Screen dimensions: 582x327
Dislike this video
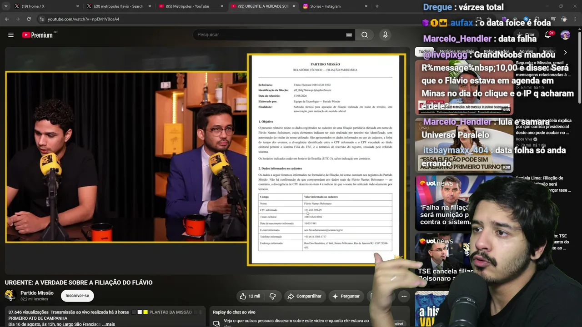273,296
